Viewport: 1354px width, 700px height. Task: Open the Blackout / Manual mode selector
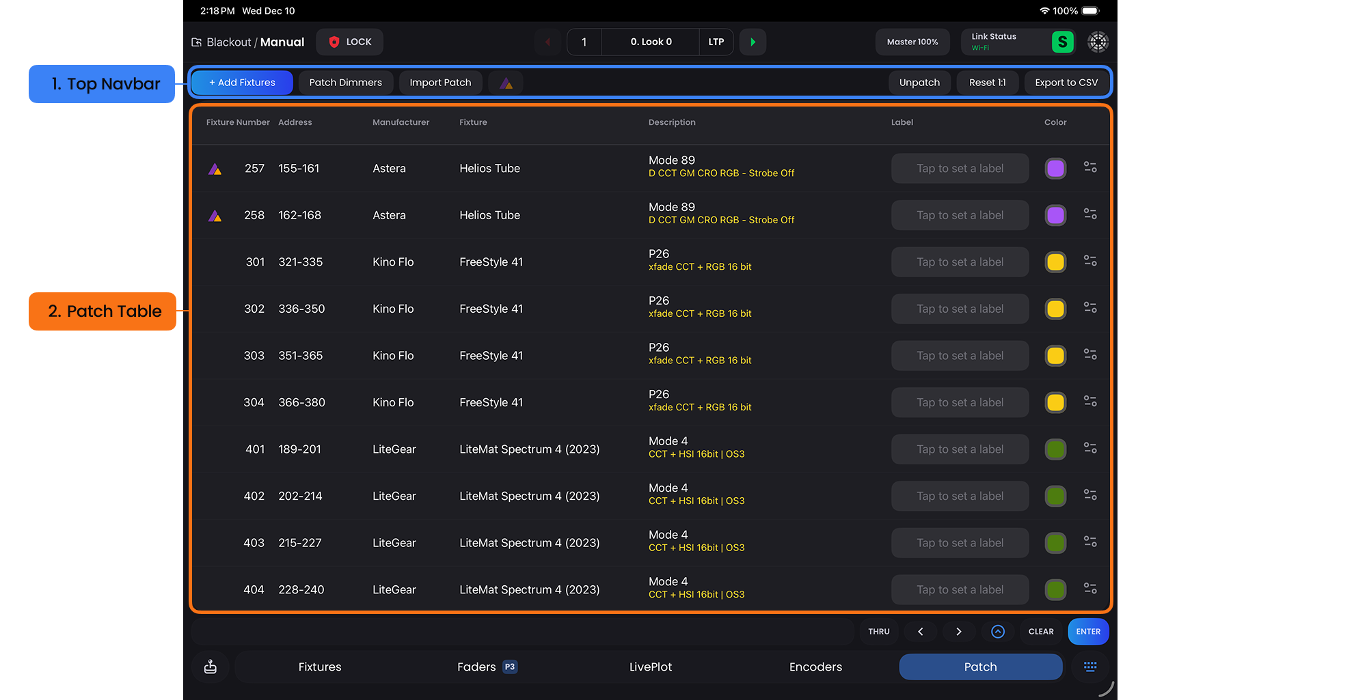point(248,42)
